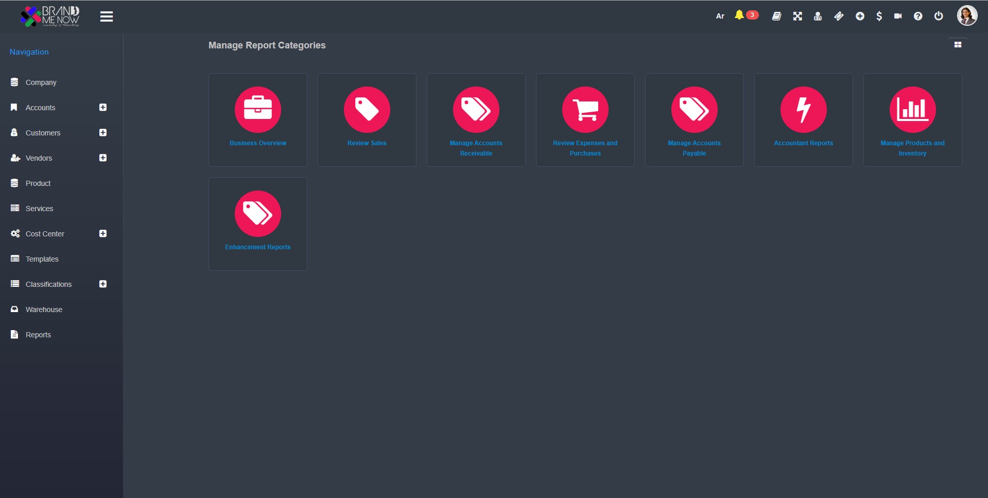
Task: Click the help question mark icon
Action: [x=918, y=16]
